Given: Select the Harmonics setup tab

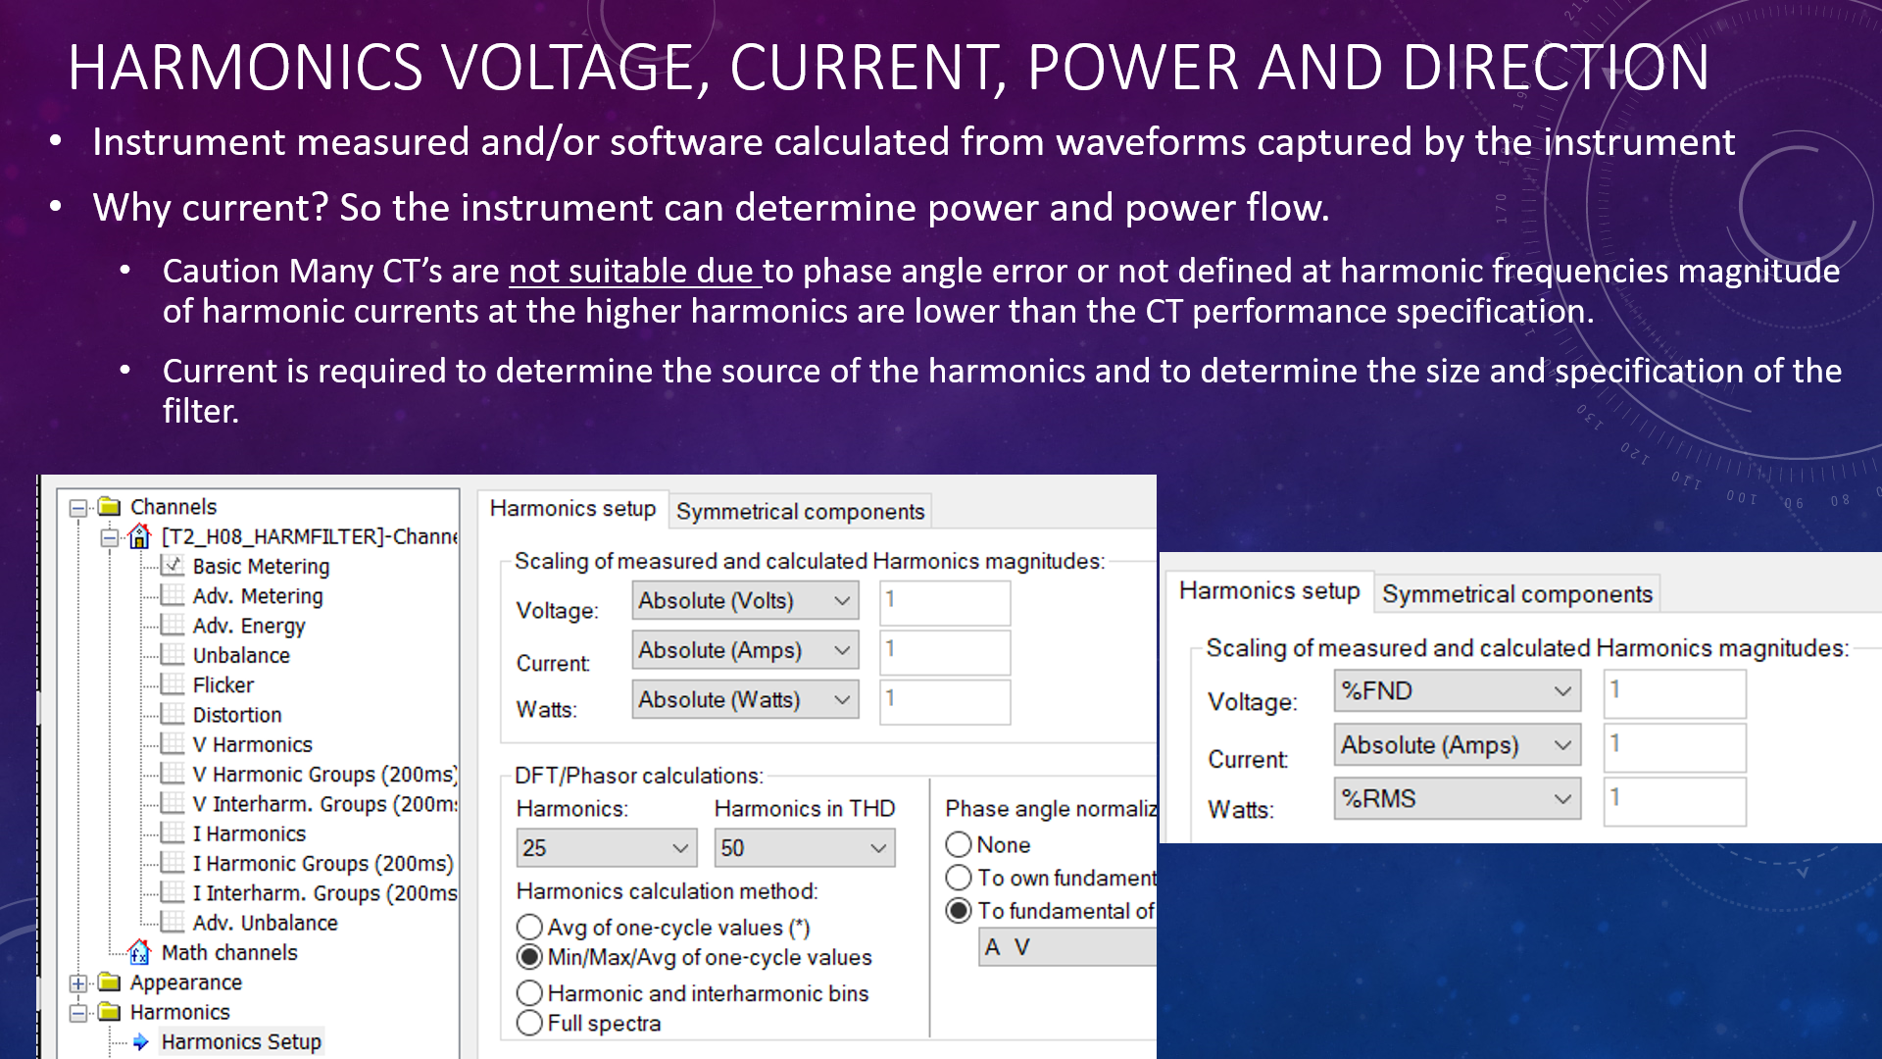Looking at the screenshot, I should [572, 508].
